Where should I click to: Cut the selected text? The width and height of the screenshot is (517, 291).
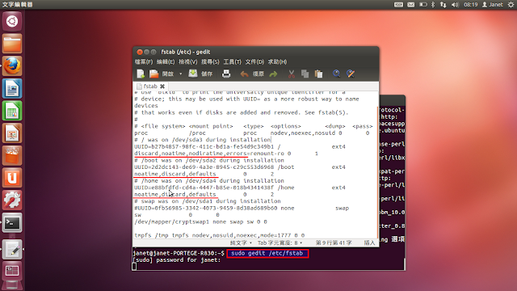[291, 74]
